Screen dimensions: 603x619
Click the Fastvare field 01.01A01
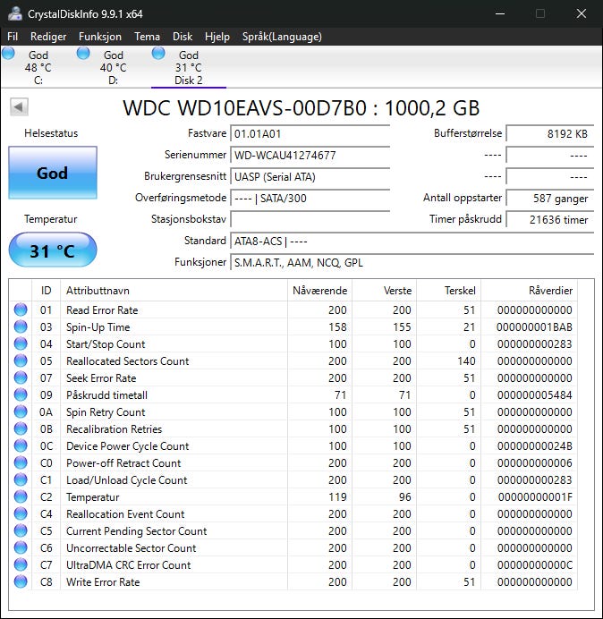(x=310, y=134)
